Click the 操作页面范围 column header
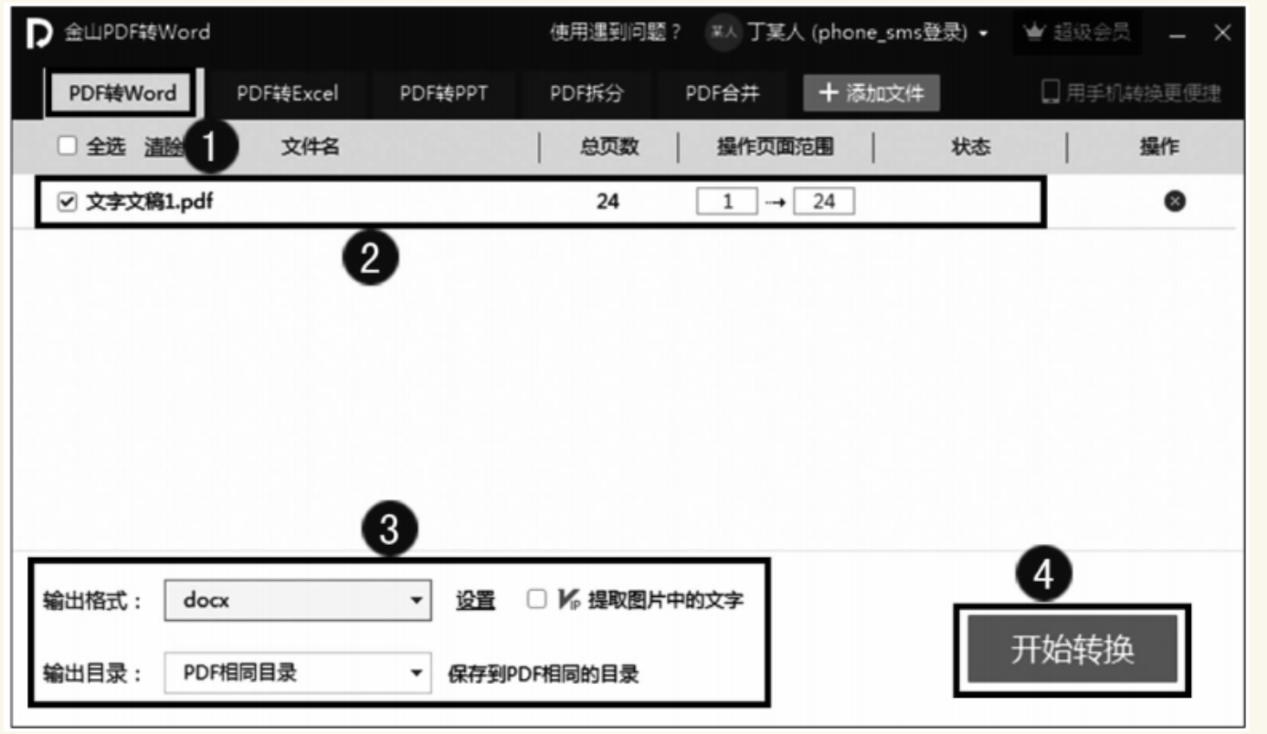 pos(776,147)
